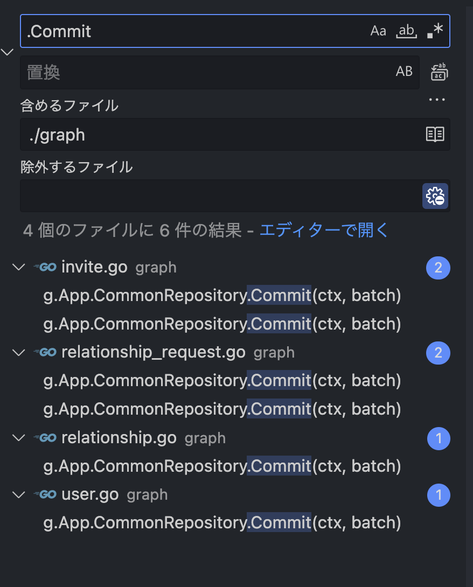Toggle Preserve Case (AB) in replace field

point(404,72)
